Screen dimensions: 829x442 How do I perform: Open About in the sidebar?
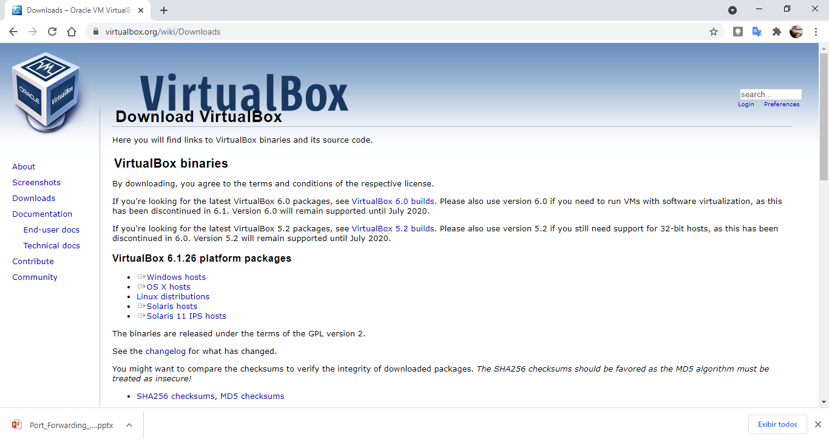(24, 166)
